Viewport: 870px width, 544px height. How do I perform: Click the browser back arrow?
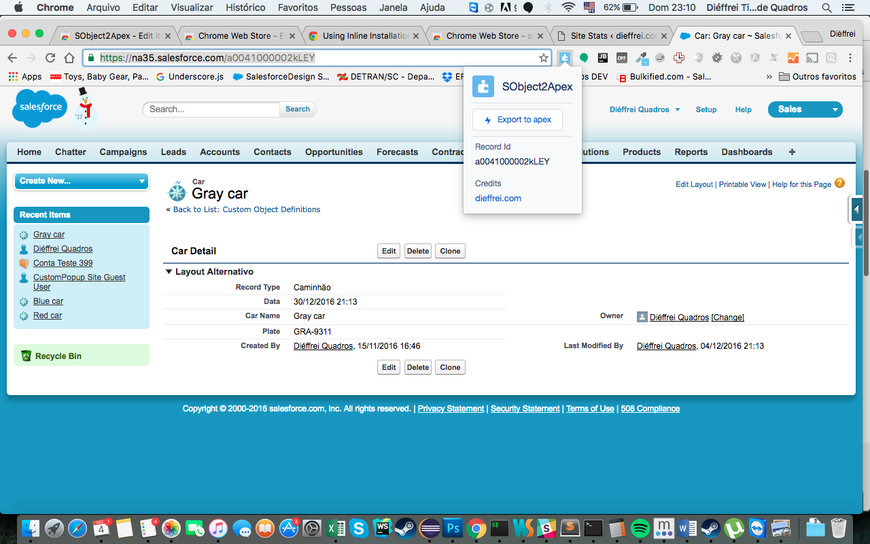pos(12,58)
